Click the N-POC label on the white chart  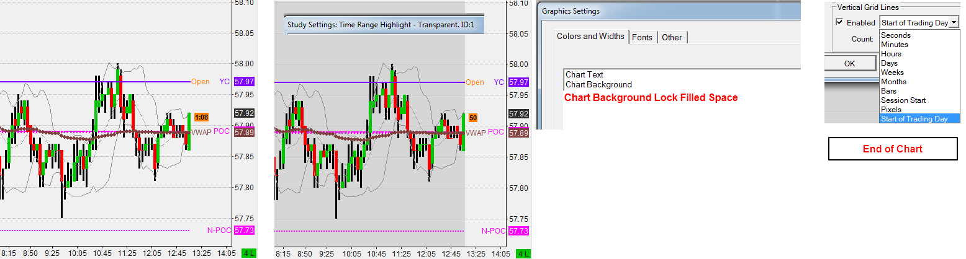click(218, 230)
